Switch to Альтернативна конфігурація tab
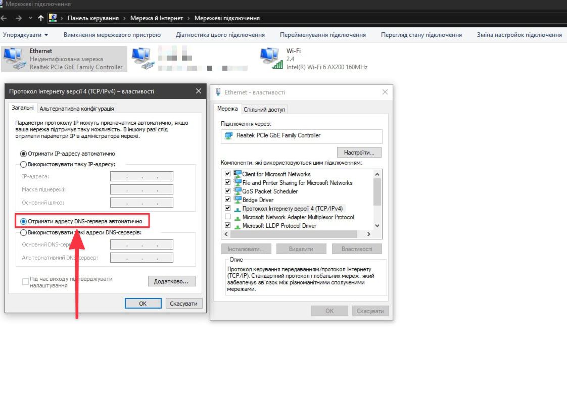The width and height of the screenshot is (567, 396). point(77,109)
